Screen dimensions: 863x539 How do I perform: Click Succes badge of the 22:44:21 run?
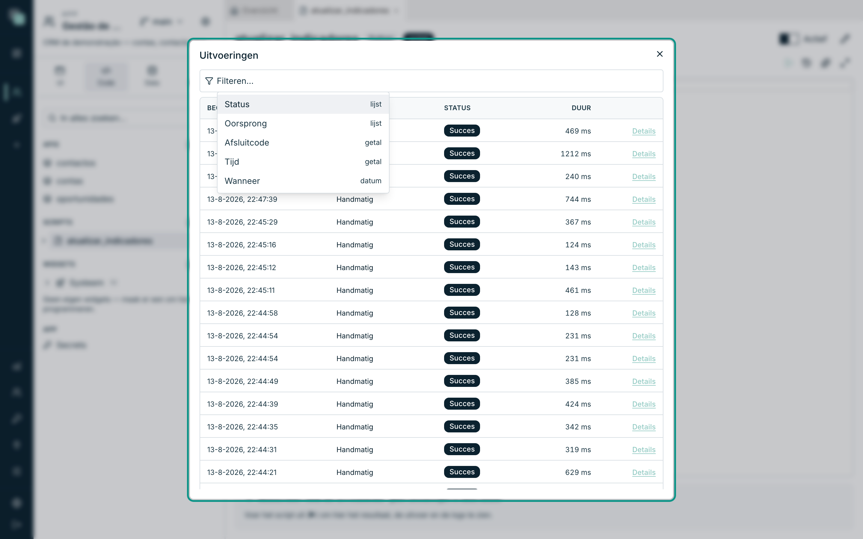462,472
